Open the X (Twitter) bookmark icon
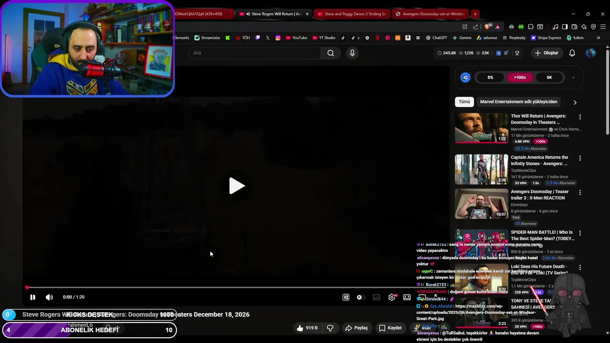The height and width of the screenshot is (343, 610). [x=268, y=38]
